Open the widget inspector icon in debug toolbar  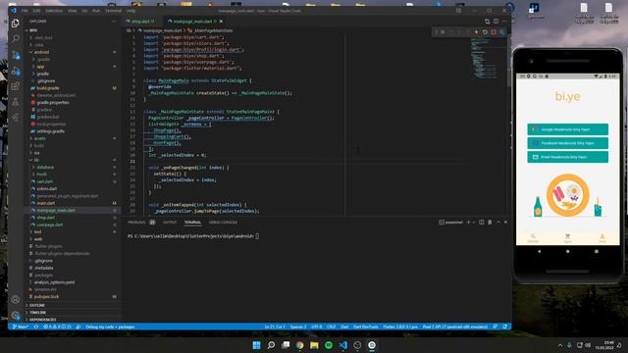501,32
